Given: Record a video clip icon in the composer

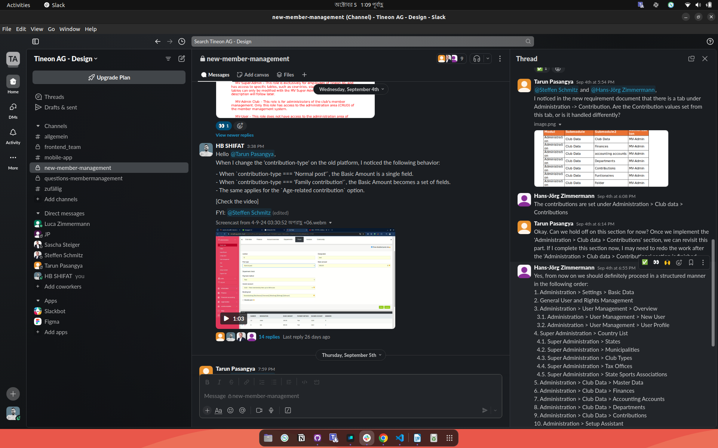Looking at the screenshot, I should click(x=259, y=410).
